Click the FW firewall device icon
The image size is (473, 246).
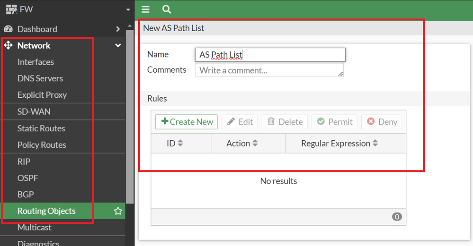pyautogui.click(x=10, y=9)
